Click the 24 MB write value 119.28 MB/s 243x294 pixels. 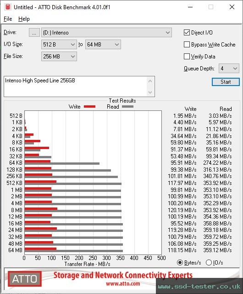[182, 230]
